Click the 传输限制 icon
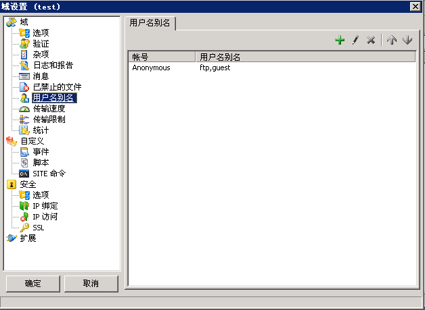 click(x=24, y=120)
